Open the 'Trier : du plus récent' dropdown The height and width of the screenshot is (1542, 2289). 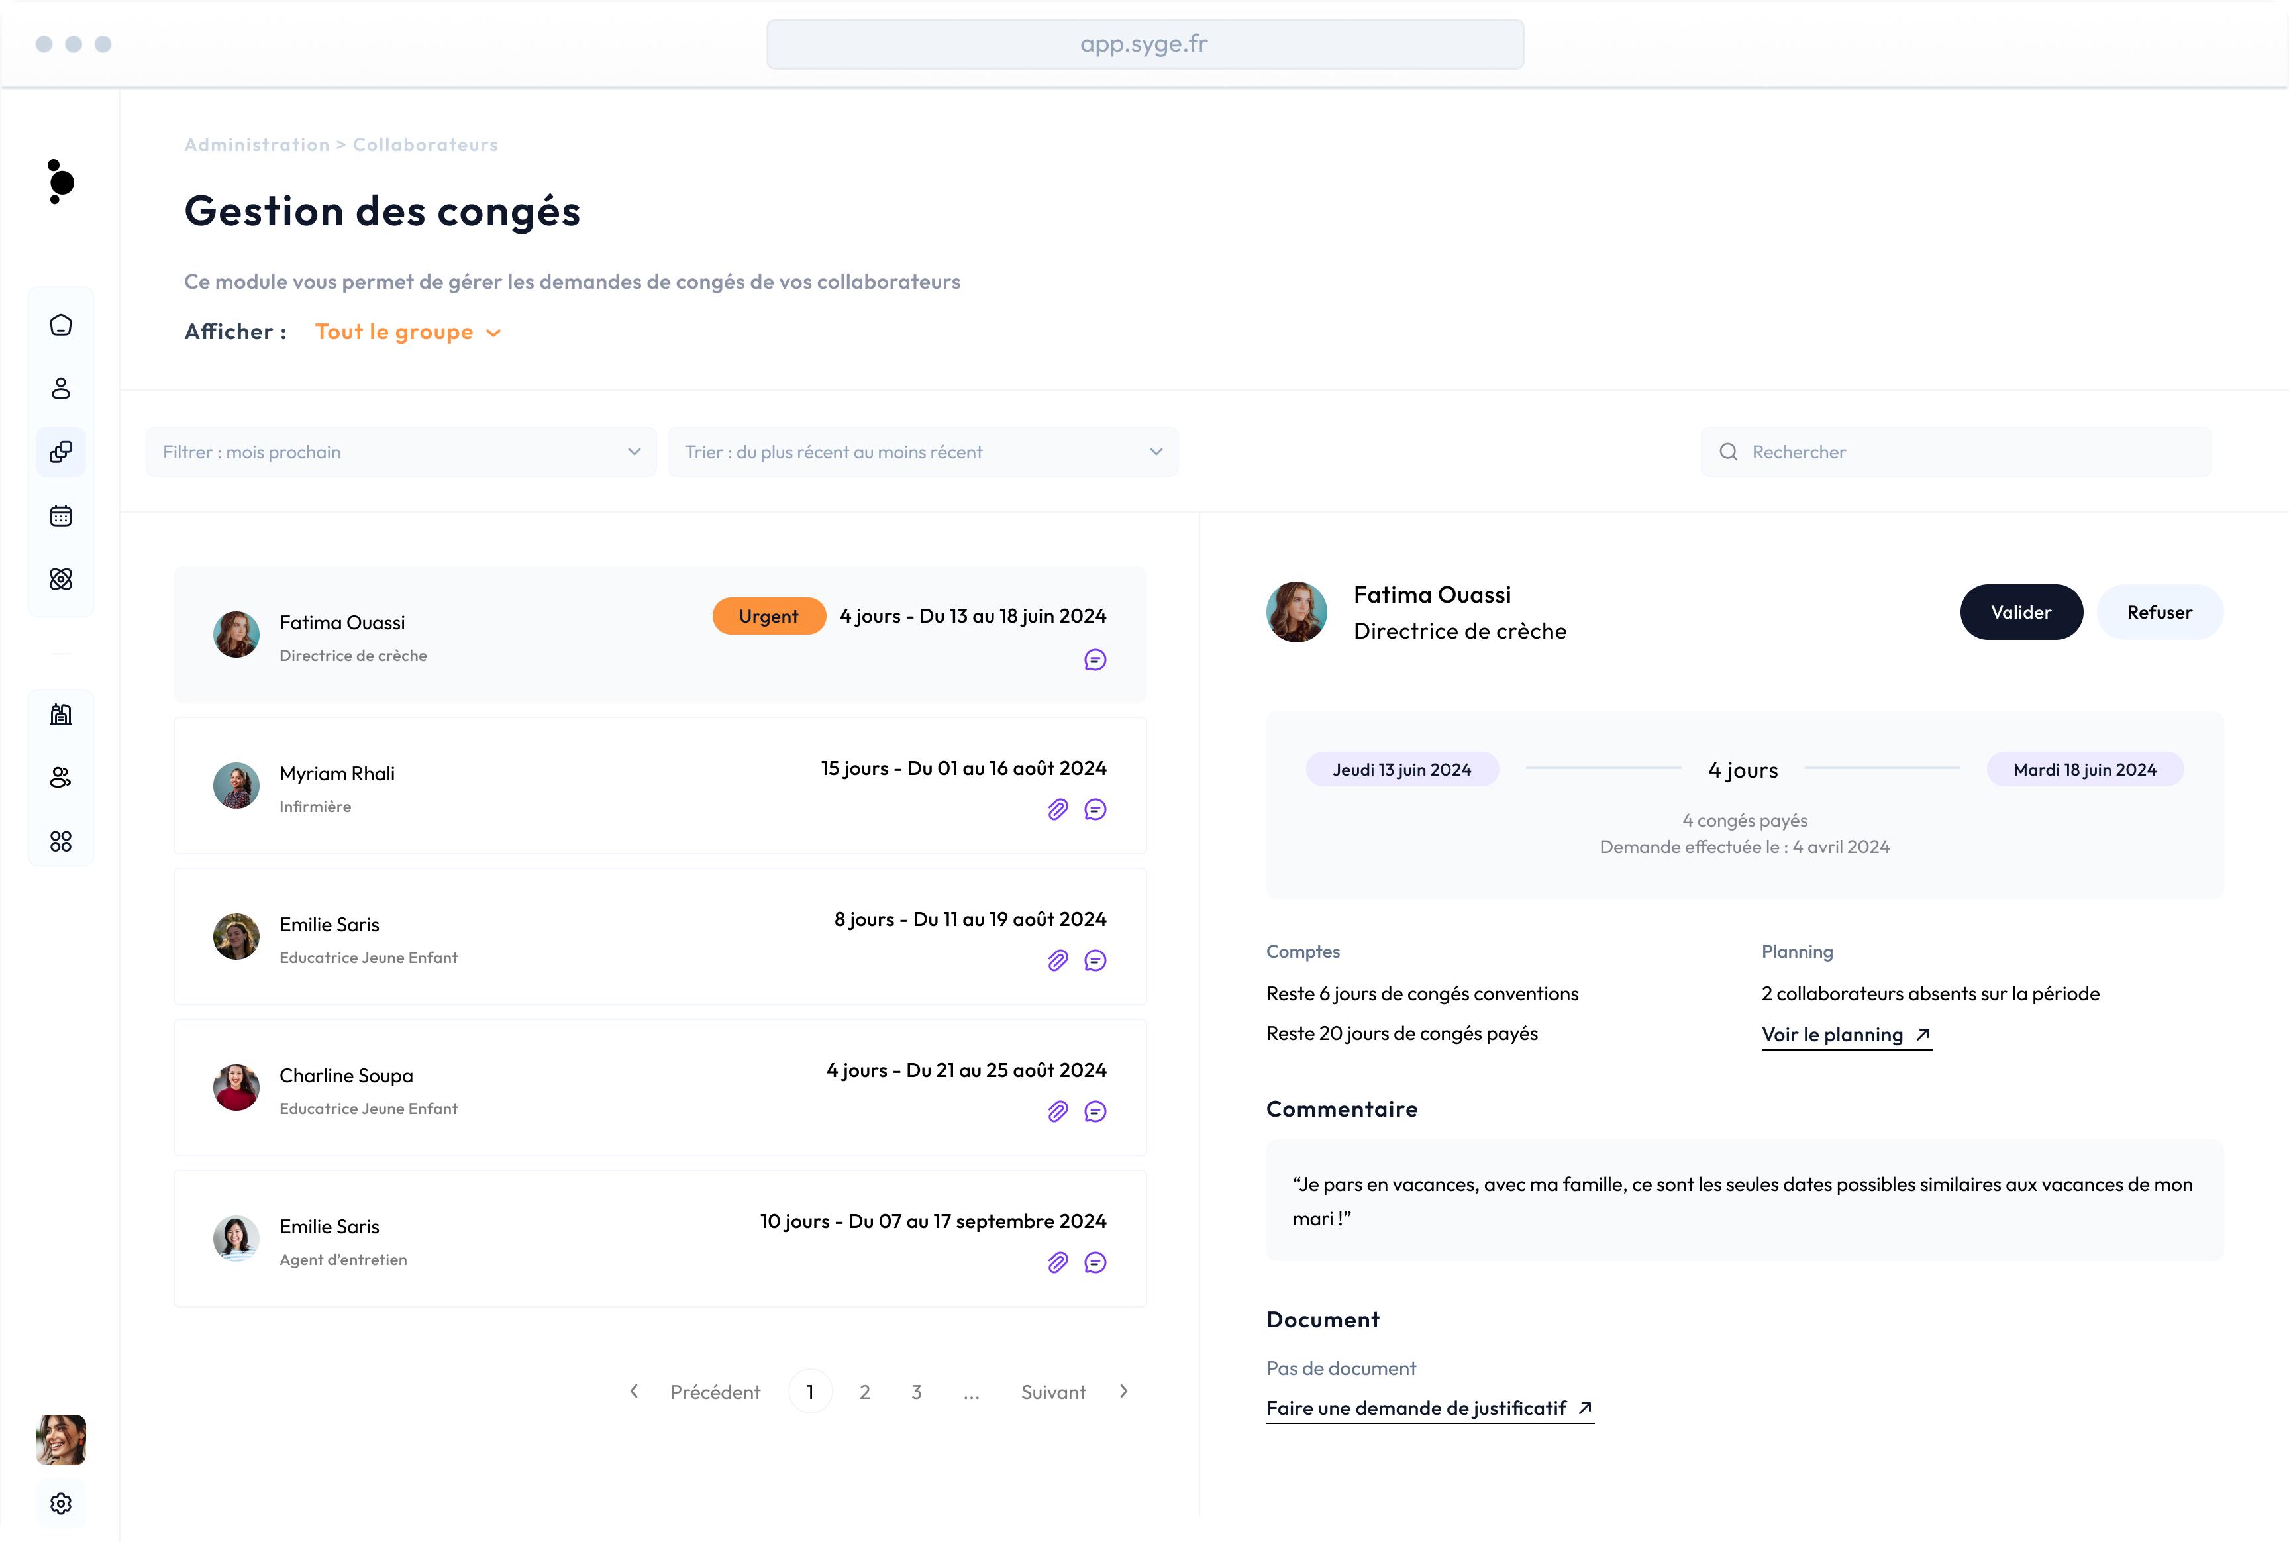[x=922, y=452]
